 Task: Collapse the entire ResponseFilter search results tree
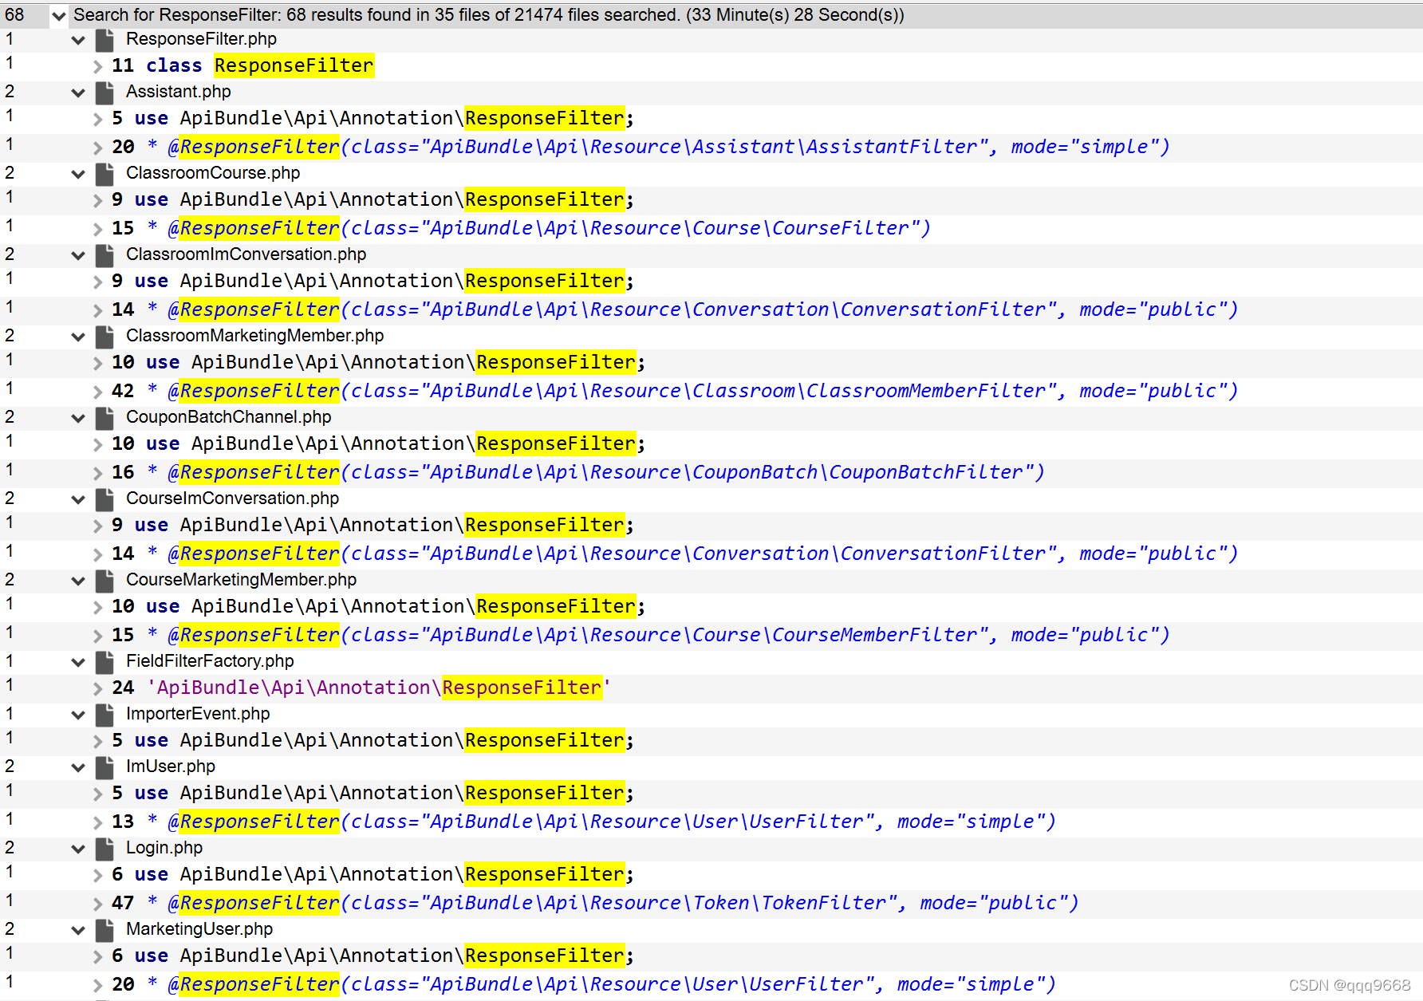tap(58, 14)
